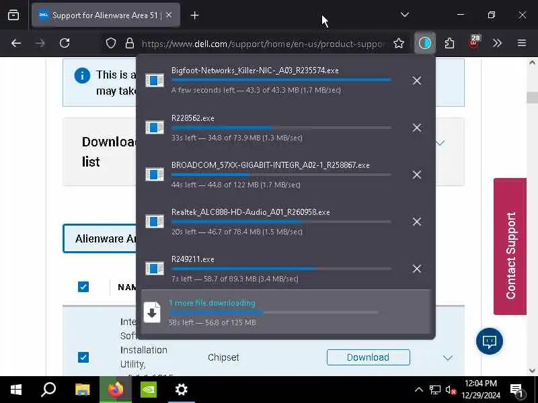Open the extension with the 28 badge
The height and width of the screenshot is (403, 538).
tap(474, 42)
